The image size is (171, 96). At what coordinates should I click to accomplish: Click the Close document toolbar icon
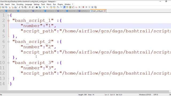pyautogui.click(x=10, y=7)
